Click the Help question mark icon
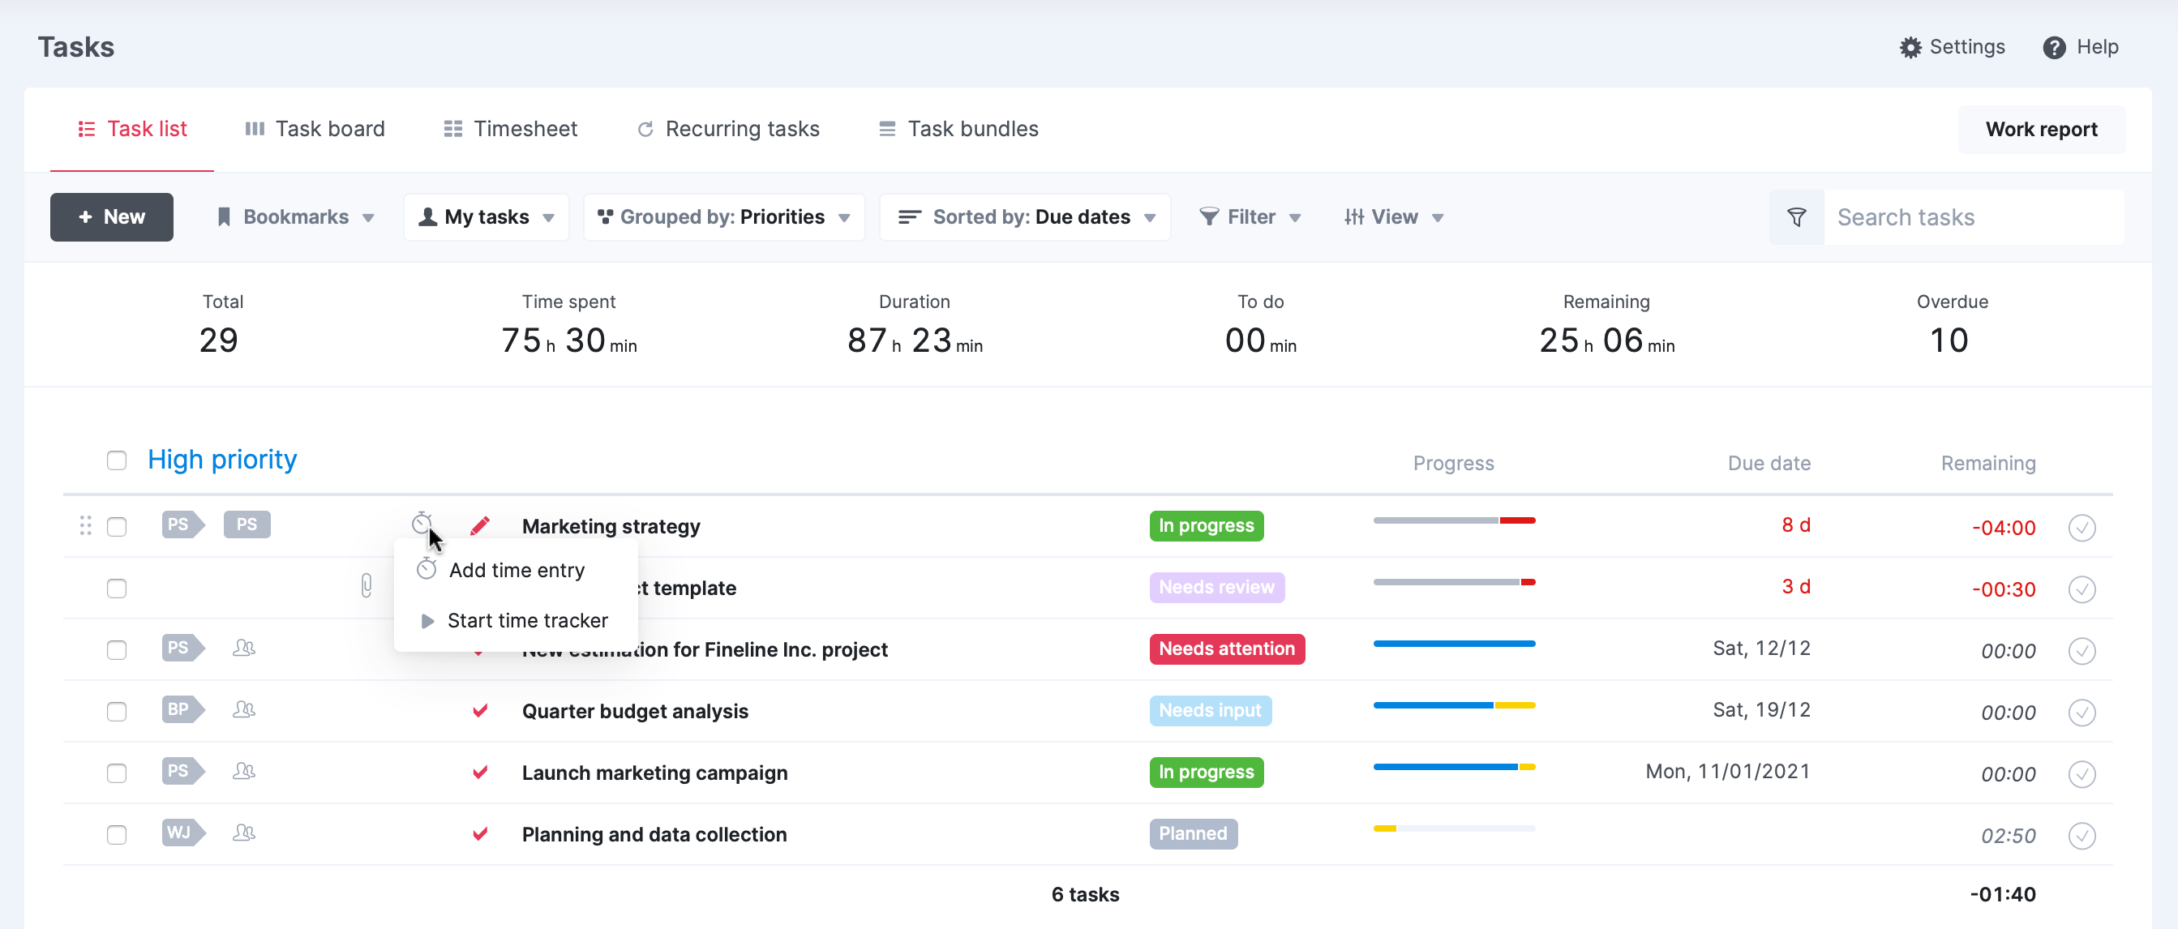The width and height of the screenshot is (2178, 929). 2054,47
